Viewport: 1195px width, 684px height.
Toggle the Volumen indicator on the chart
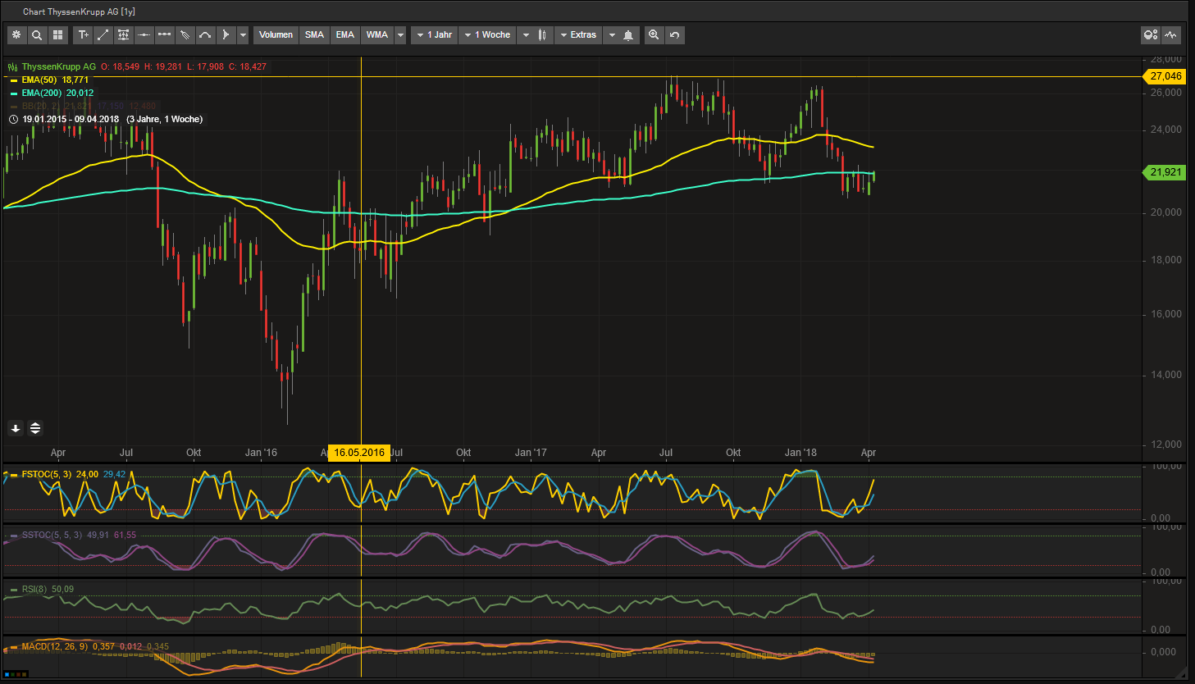point(276,34)
